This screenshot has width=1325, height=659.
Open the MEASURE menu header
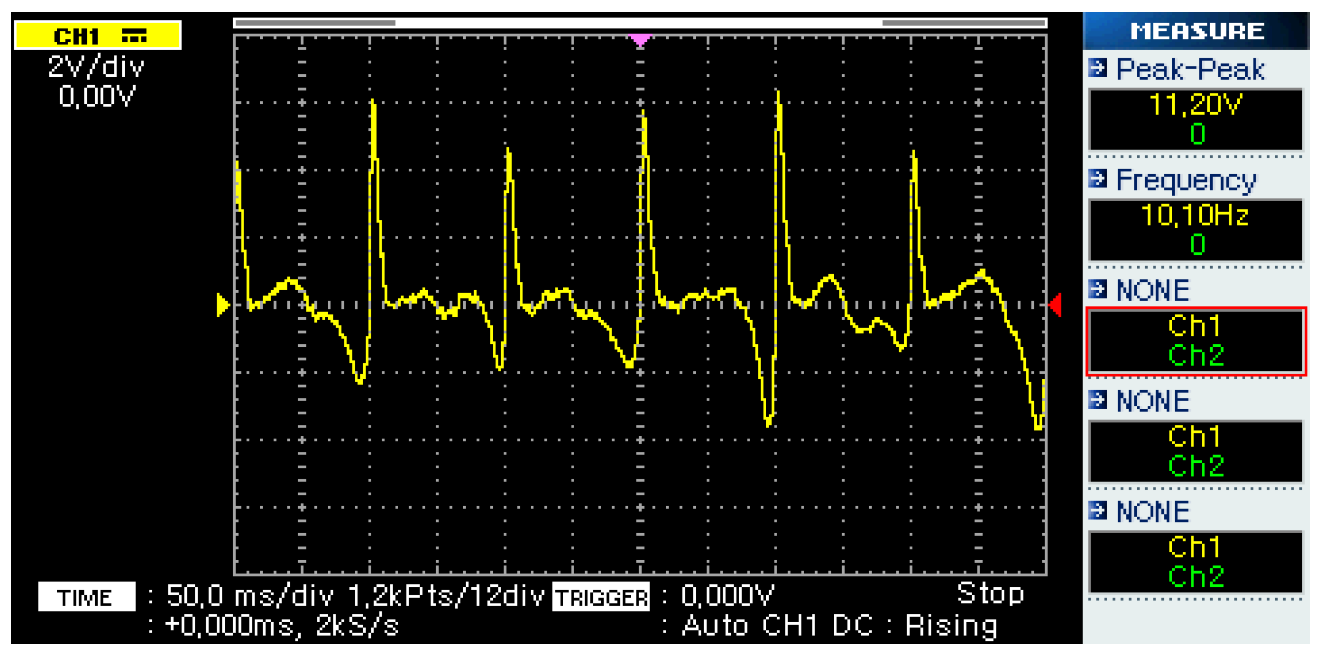(x=1196, y=31)
